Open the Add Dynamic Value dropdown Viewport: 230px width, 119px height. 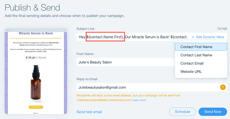[x=208, y=37]
